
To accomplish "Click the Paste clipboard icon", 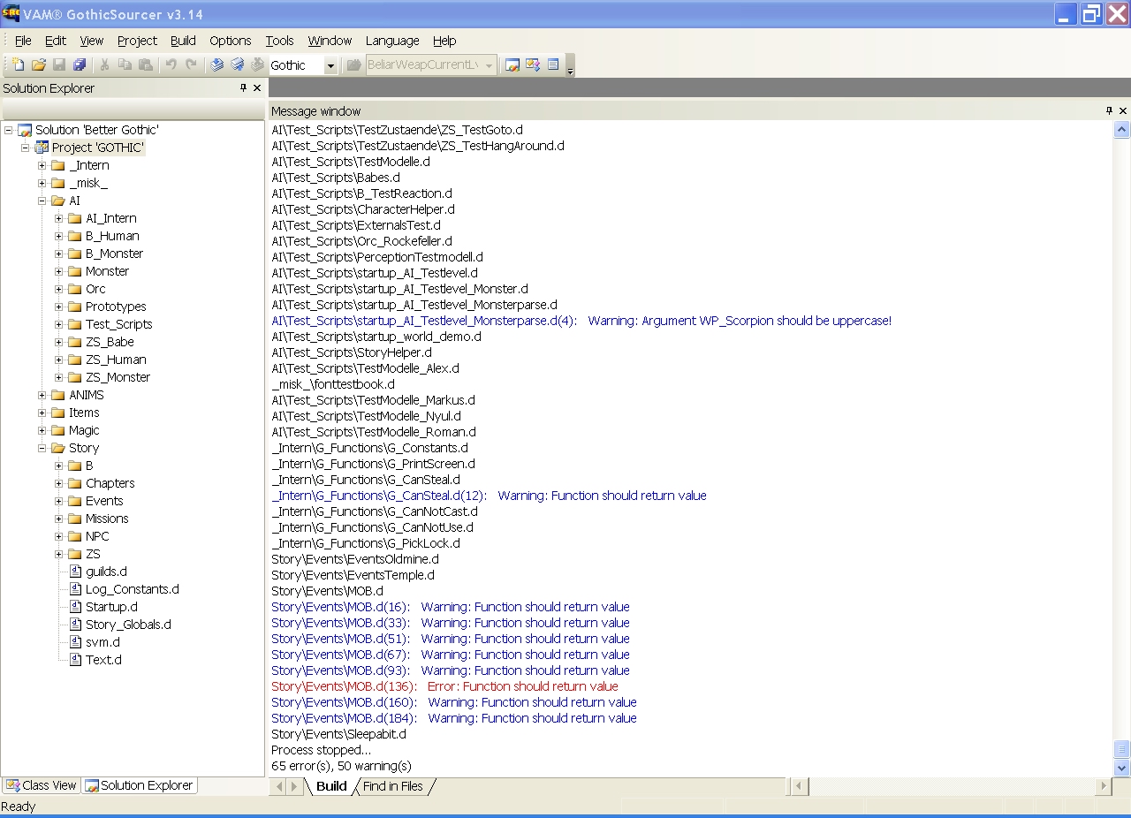I will tap(145, 65).
